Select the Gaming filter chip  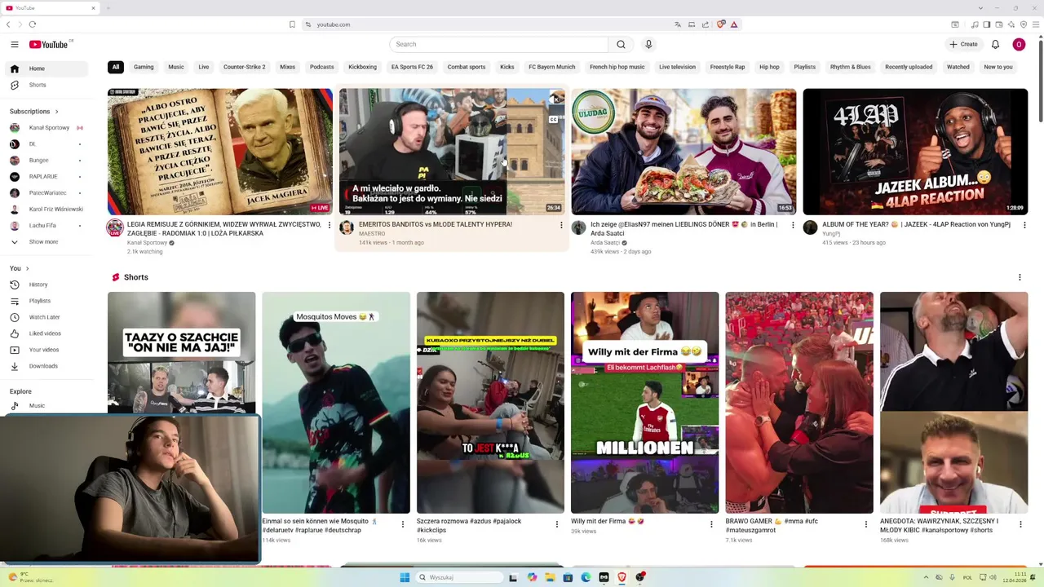[144, 67]
